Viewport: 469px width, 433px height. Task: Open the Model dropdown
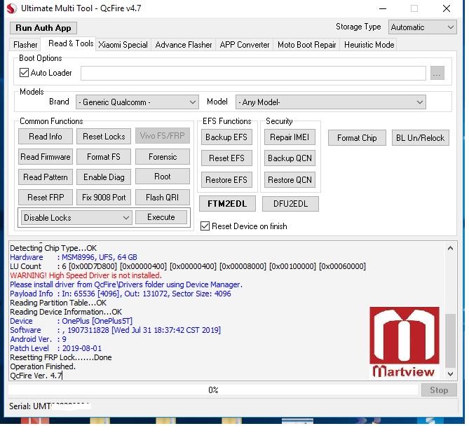pyautogui.click(x=330, y=102)
